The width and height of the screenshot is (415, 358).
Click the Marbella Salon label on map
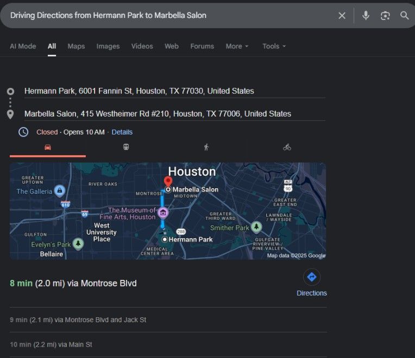click(196, 189)
